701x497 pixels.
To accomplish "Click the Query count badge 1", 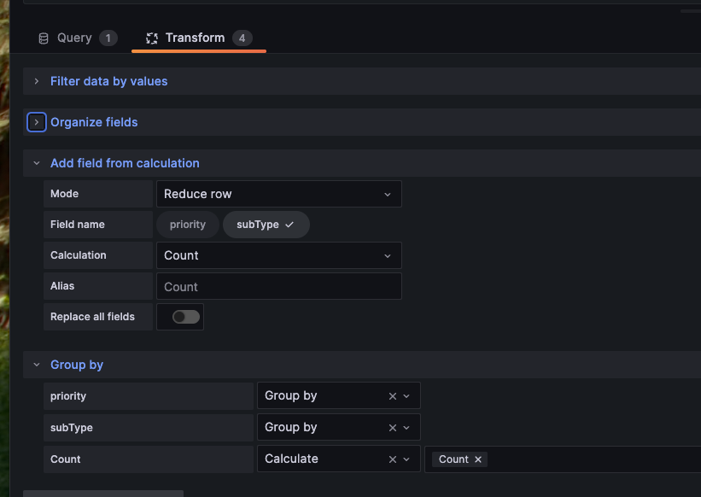I will coord(108,38).
